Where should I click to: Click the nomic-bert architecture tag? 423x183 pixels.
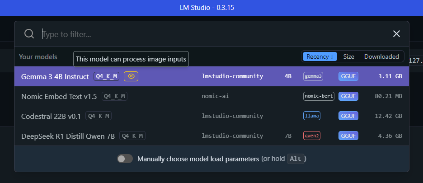click(x=319, y=96)
